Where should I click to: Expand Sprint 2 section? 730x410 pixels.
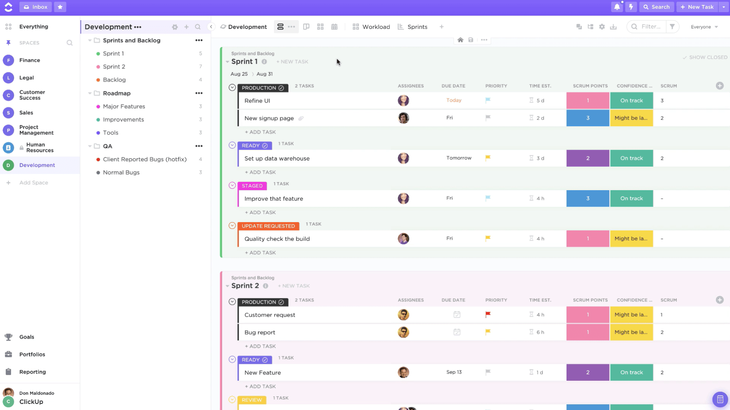pyautogui.click(x=227, y=285)
